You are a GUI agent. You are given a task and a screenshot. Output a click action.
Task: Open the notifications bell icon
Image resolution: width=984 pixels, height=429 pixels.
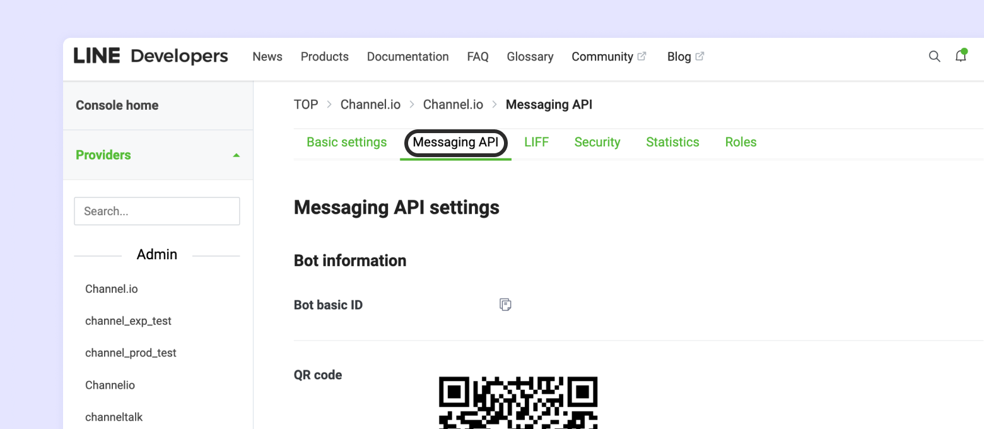coord(961,56)
